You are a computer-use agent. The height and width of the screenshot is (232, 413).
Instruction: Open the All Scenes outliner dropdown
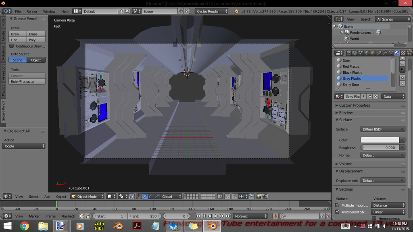(393, 19)
